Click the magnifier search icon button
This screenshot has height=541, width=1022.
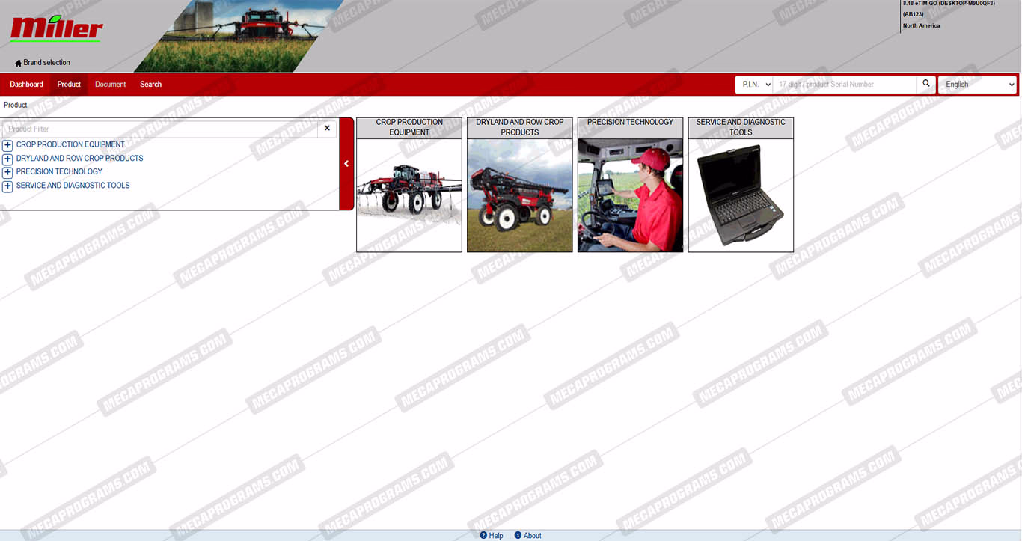click(926, 84)
